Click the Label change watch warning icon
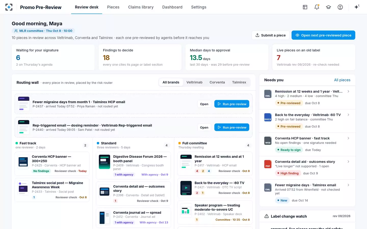367x229 pixels. click(267, 216)
